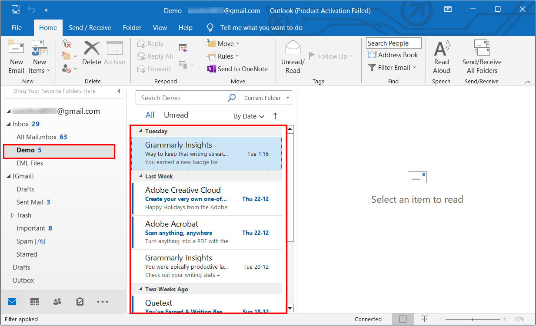Click Send/Receive All Folders
This screenshot has width=536, height=326.
pos(482,56)
